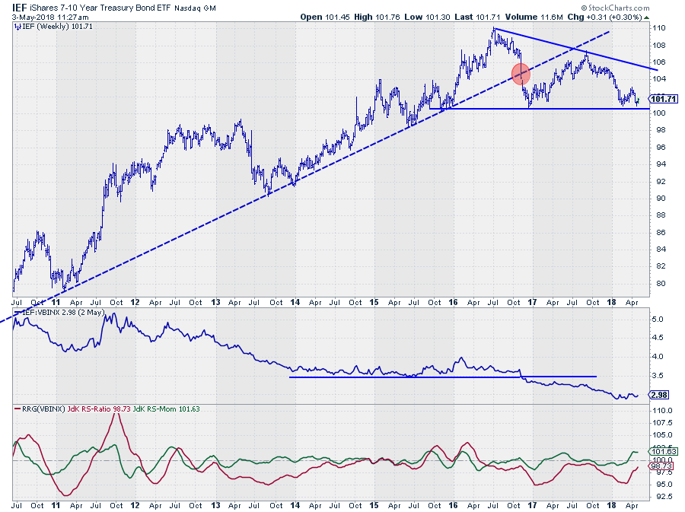
Task: Click the 108 label on the price axis
Action: pos(659,45)
